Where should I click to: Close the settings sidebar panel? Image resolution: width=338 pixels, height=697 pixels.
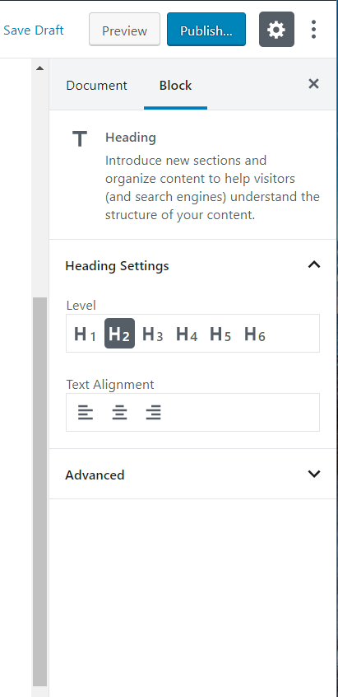click(313, 83)
